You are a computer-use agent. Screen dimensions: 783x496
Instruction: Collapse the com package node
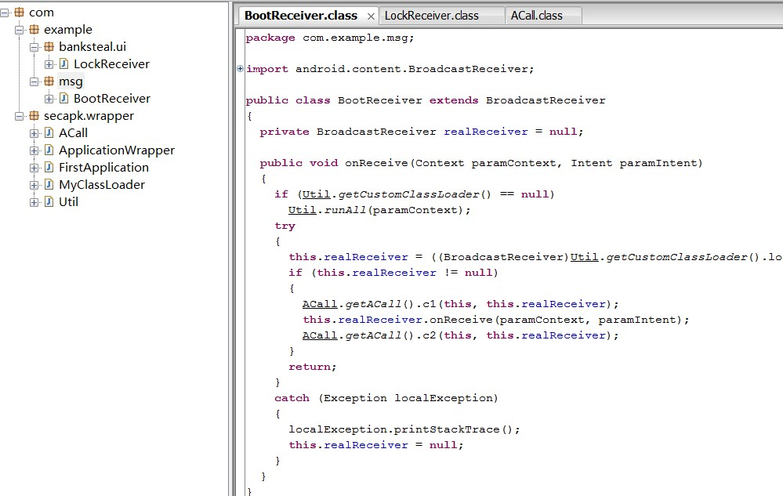pos(5,13)
